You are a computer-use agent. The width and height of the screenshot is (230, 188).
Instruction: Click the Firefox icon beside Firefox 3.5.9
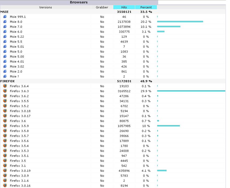point(5,126)
